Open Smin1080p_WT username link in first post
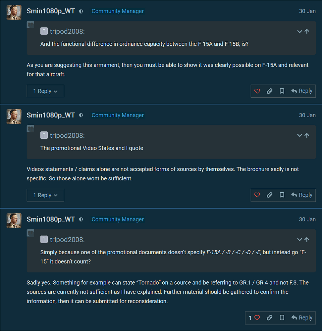The image size is (322, 331). click(x=51, y=11)
